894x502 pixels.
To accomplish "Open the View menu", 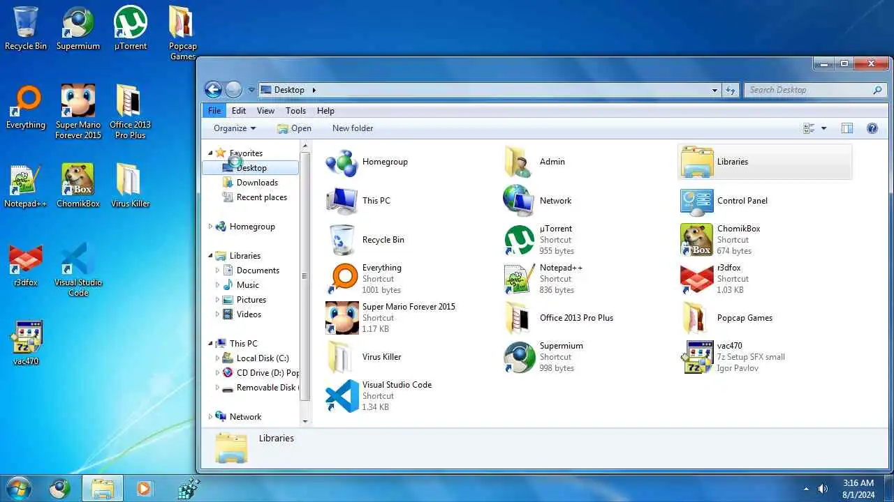I will tap(265, 111).
